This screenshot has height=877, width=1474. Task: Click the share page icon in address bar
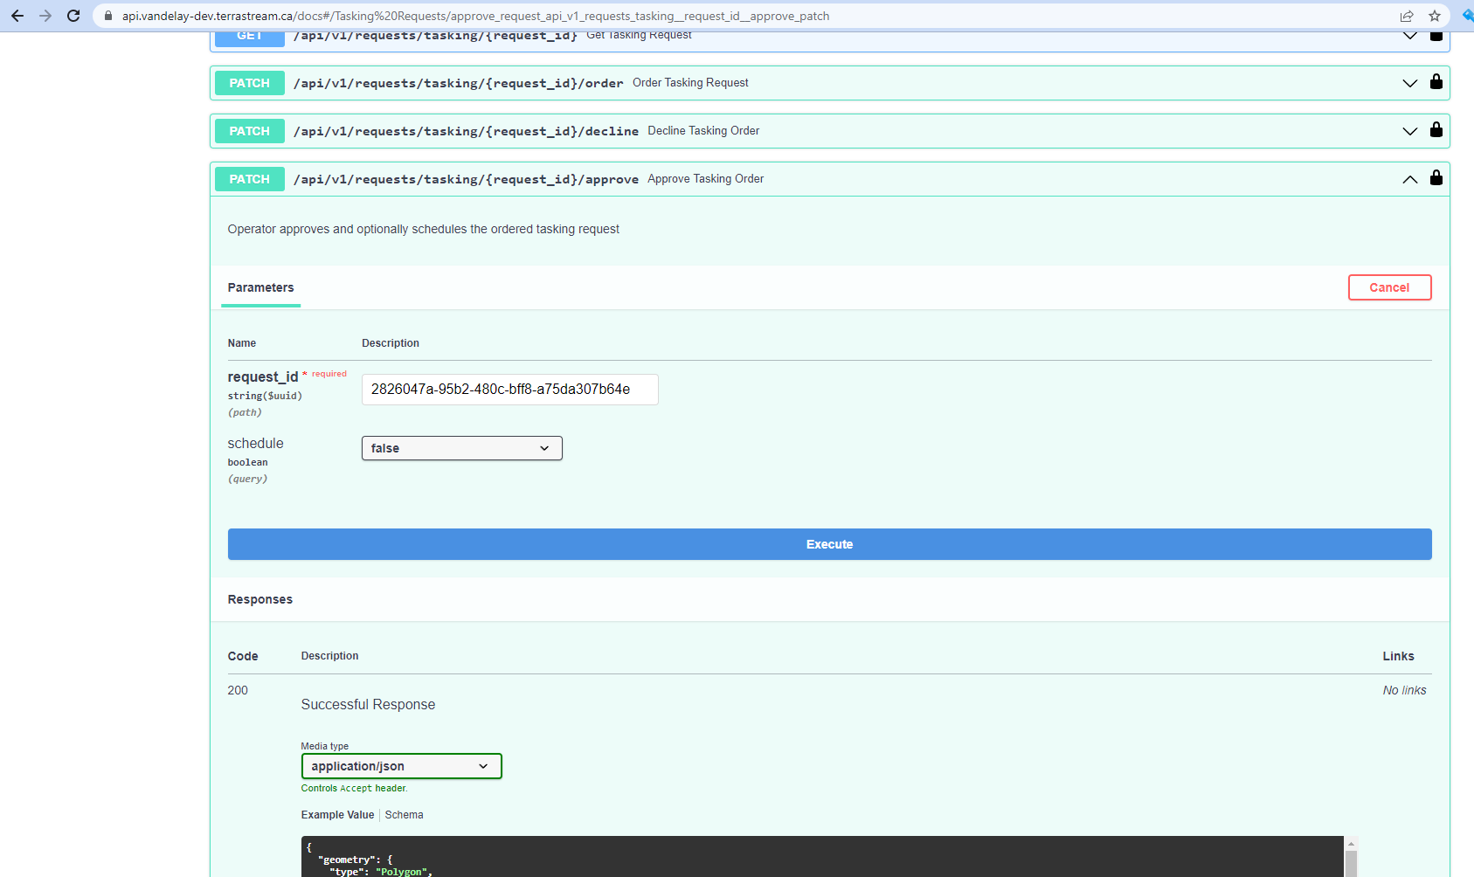[1407, 16]
